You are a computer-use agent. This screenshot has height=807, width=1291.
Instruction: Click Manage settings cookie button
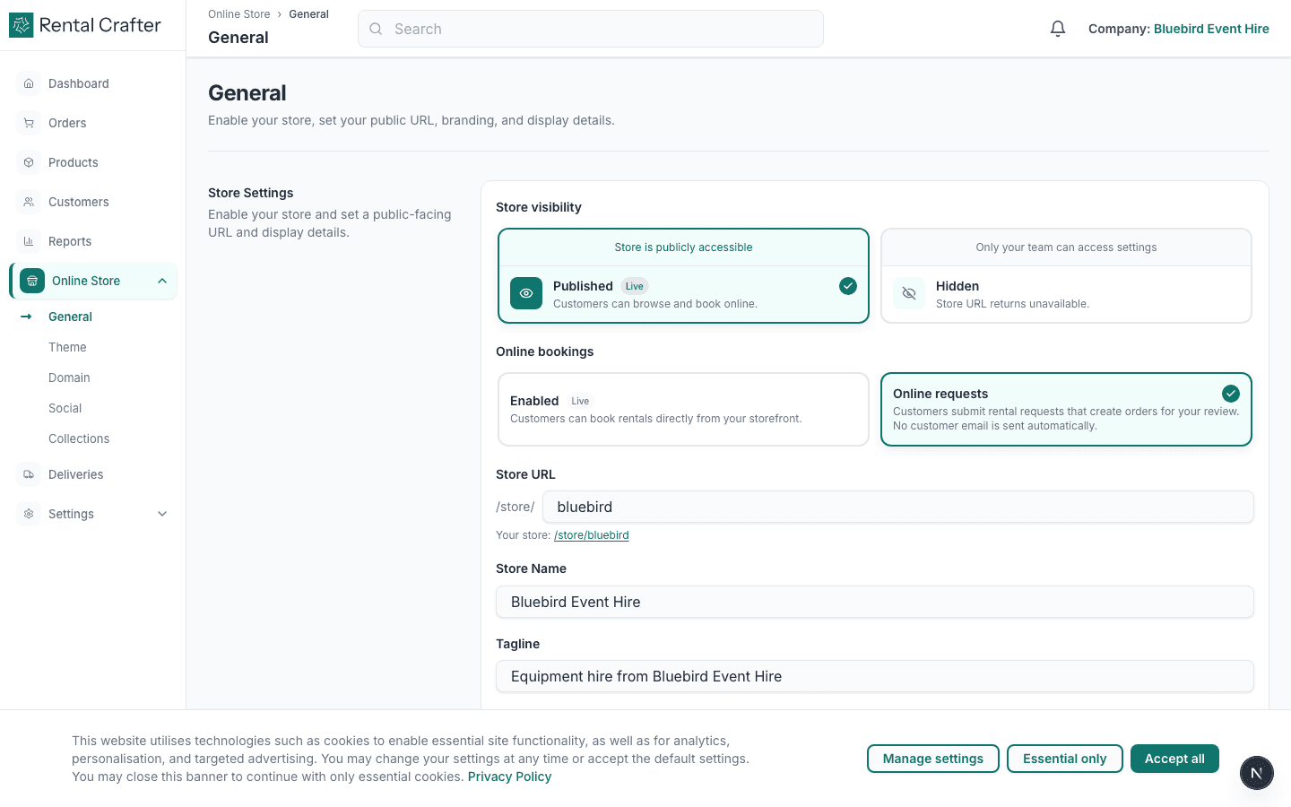[933, 759]
